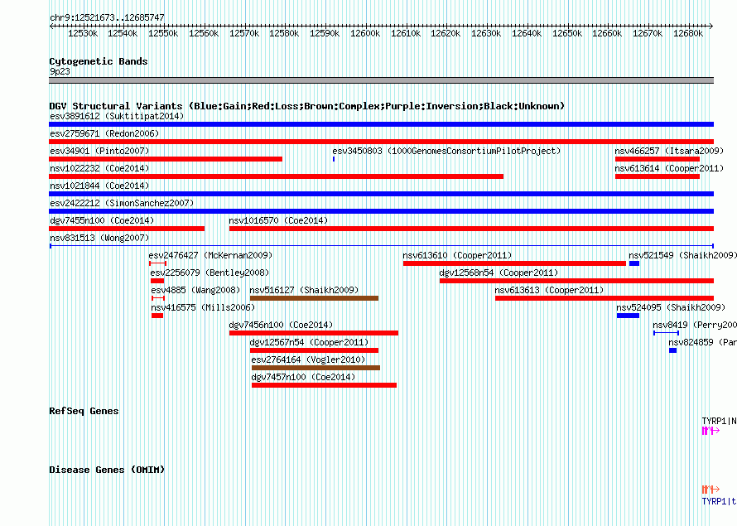Click the DGV Structural Variants track title
The image size is (737, 526).
[x=306, y=106]
